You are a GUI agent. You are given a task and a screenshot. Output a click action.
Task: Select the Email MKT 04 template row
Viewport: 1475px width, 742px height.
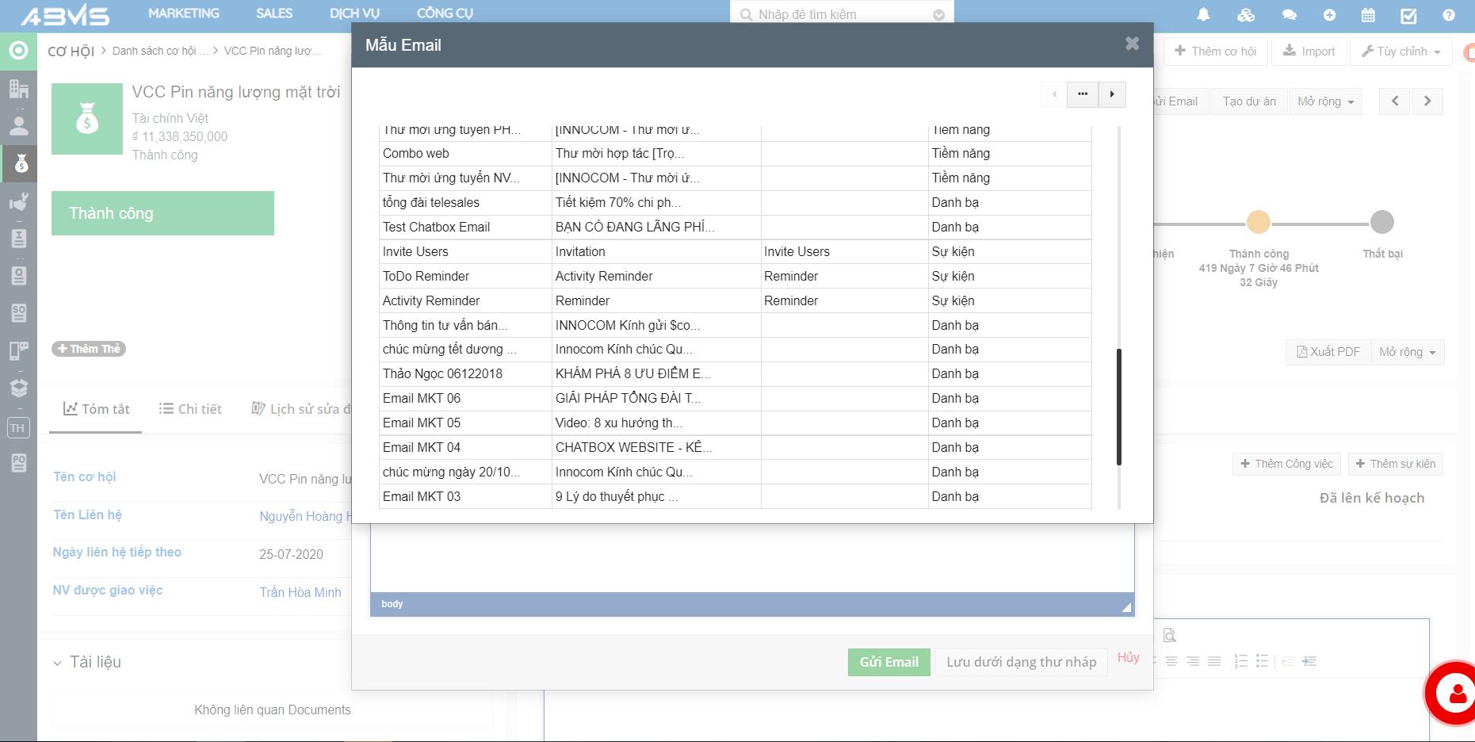422,447
